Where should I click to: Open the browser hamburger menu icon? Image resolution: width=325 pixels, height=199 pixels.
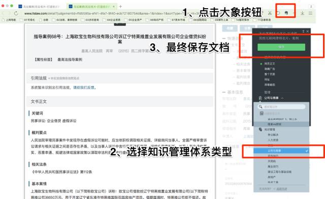tap(310, 13)
